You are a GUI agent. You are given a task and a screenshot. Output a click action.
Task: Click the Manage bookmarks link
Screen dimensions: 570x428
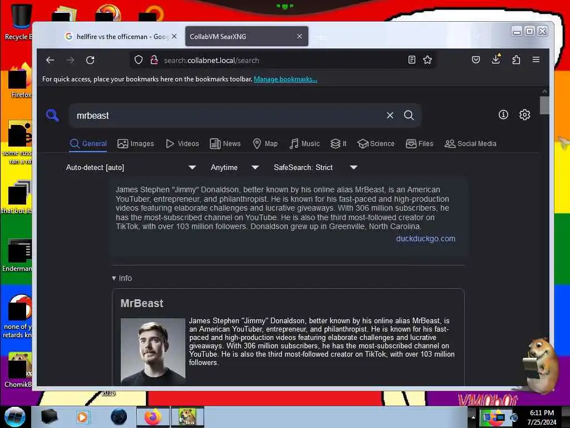(286, 79)
